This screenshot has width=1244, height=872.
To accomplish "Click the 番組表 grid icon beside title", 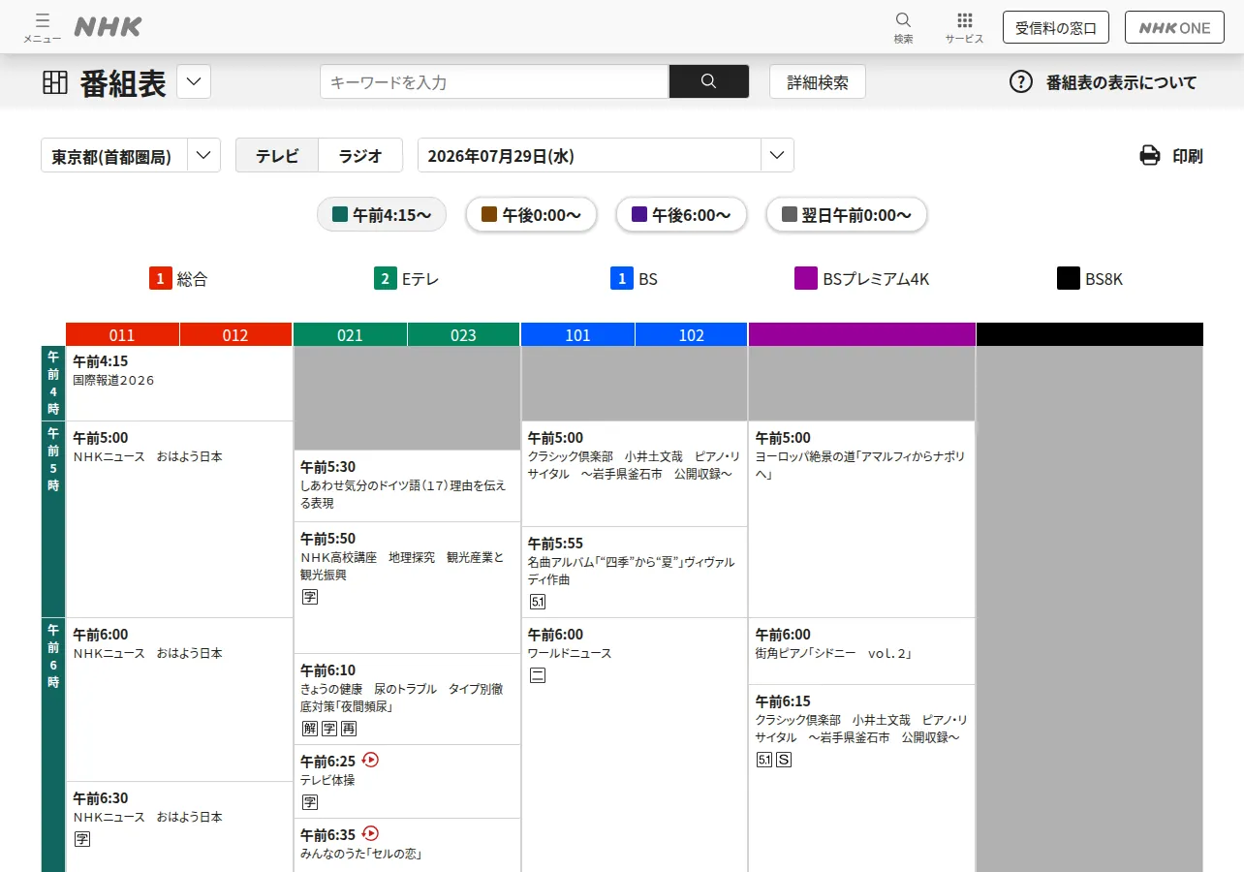I will tap(55, 82).
